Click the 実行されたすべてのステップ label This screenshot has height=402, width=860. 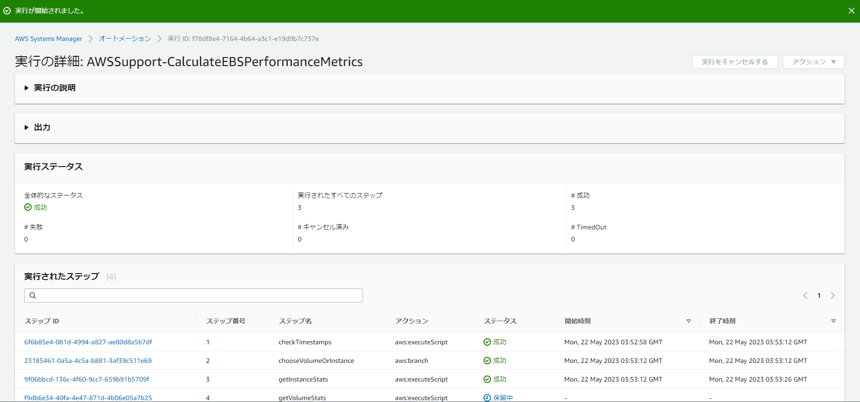tap(340, 195)
